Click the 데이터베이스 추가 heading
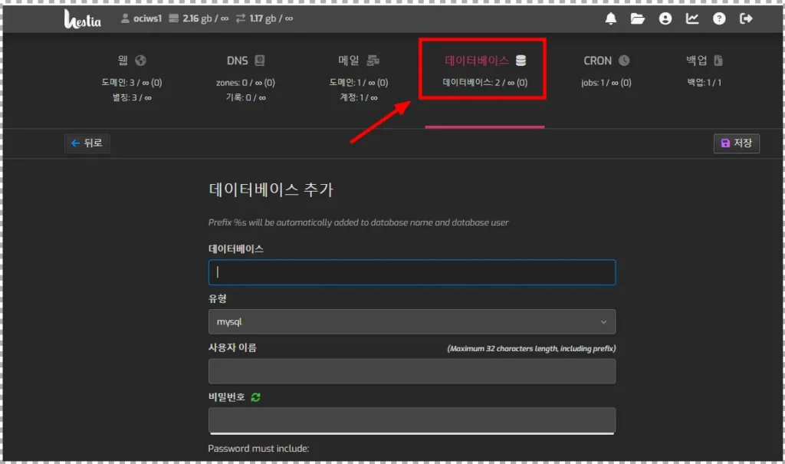This screenshot has height=464, width=785. [271, 190]
